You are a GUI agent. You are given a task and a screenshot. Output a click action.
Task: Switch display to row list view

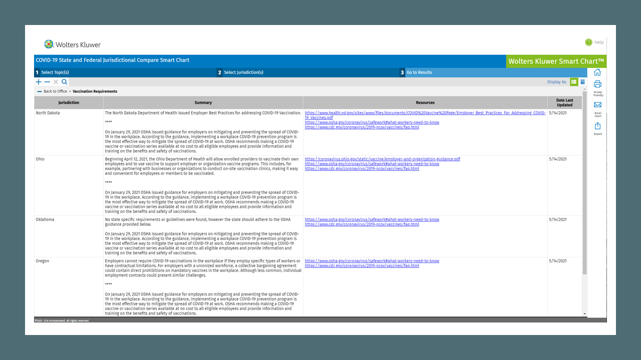[574, 82]
